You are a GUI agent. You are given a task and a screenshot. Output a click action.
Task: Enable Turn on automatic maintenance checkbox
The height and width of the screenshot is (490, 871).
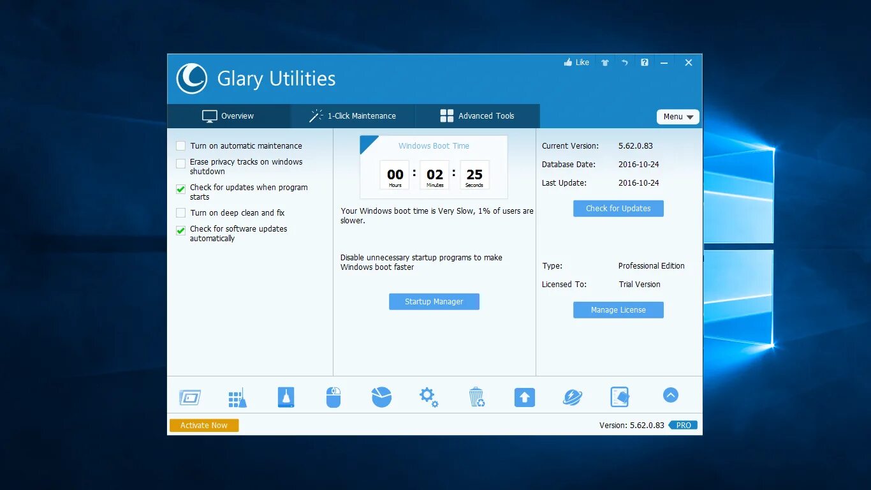181,146
